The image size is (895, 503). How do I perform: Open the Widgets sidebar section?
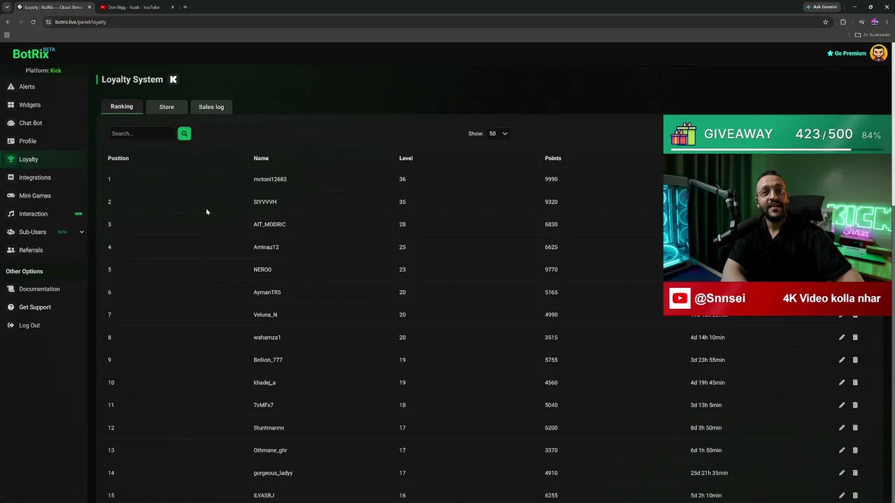click(29, 105)
